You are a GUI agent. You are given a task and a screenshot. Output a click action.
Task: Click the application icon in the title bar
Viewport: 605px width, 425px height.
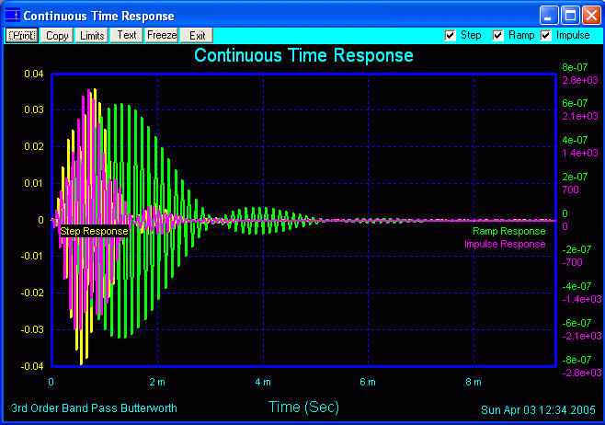coord(12,16)
